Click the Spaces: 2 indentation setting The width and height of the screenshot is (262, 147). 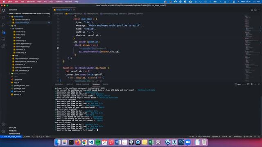click(216, 137)
